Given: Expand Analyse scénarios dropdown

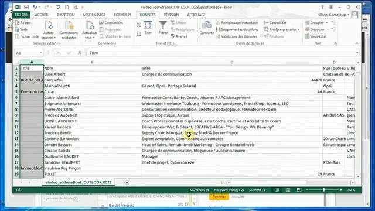Looking at the screenshot, I should click(x=298, y=30).
